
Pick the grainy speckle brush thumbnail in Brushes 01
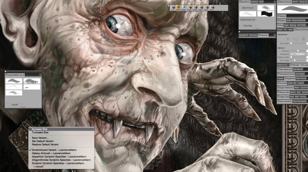coord(266,8)
